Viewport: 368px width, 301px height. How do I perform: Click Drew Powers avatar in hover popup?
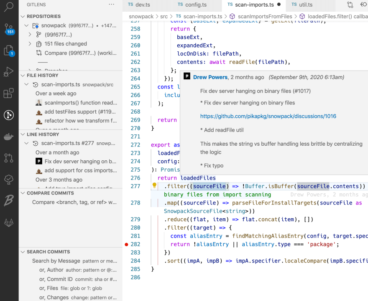click(x=187, y=76)
